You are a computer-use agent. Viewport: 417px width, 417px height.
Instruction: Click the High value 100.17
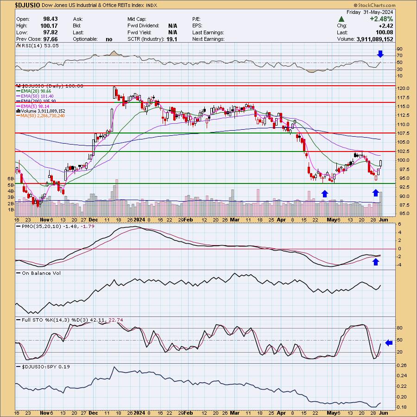pyautogui.click(x=49, y=26)
